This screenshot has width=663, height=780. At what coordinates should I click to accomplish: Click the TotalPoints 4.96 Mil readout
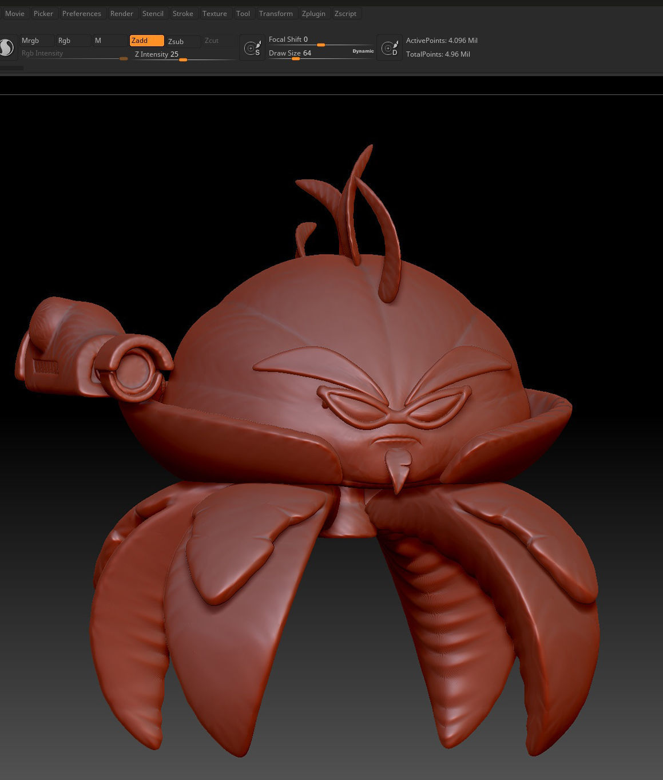[x=438, y=54]
